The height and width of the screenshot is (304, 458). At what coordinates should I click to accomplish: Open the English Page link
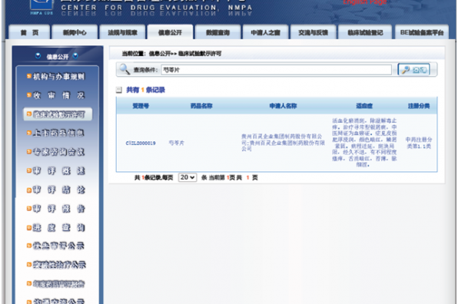click(364, 2)
